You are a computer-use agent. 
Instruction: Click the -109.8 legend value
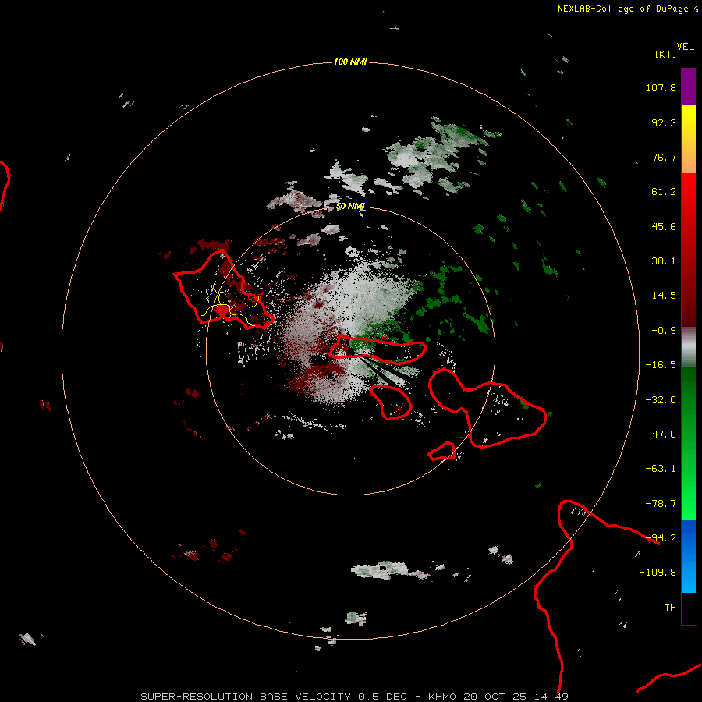(658, 573)
